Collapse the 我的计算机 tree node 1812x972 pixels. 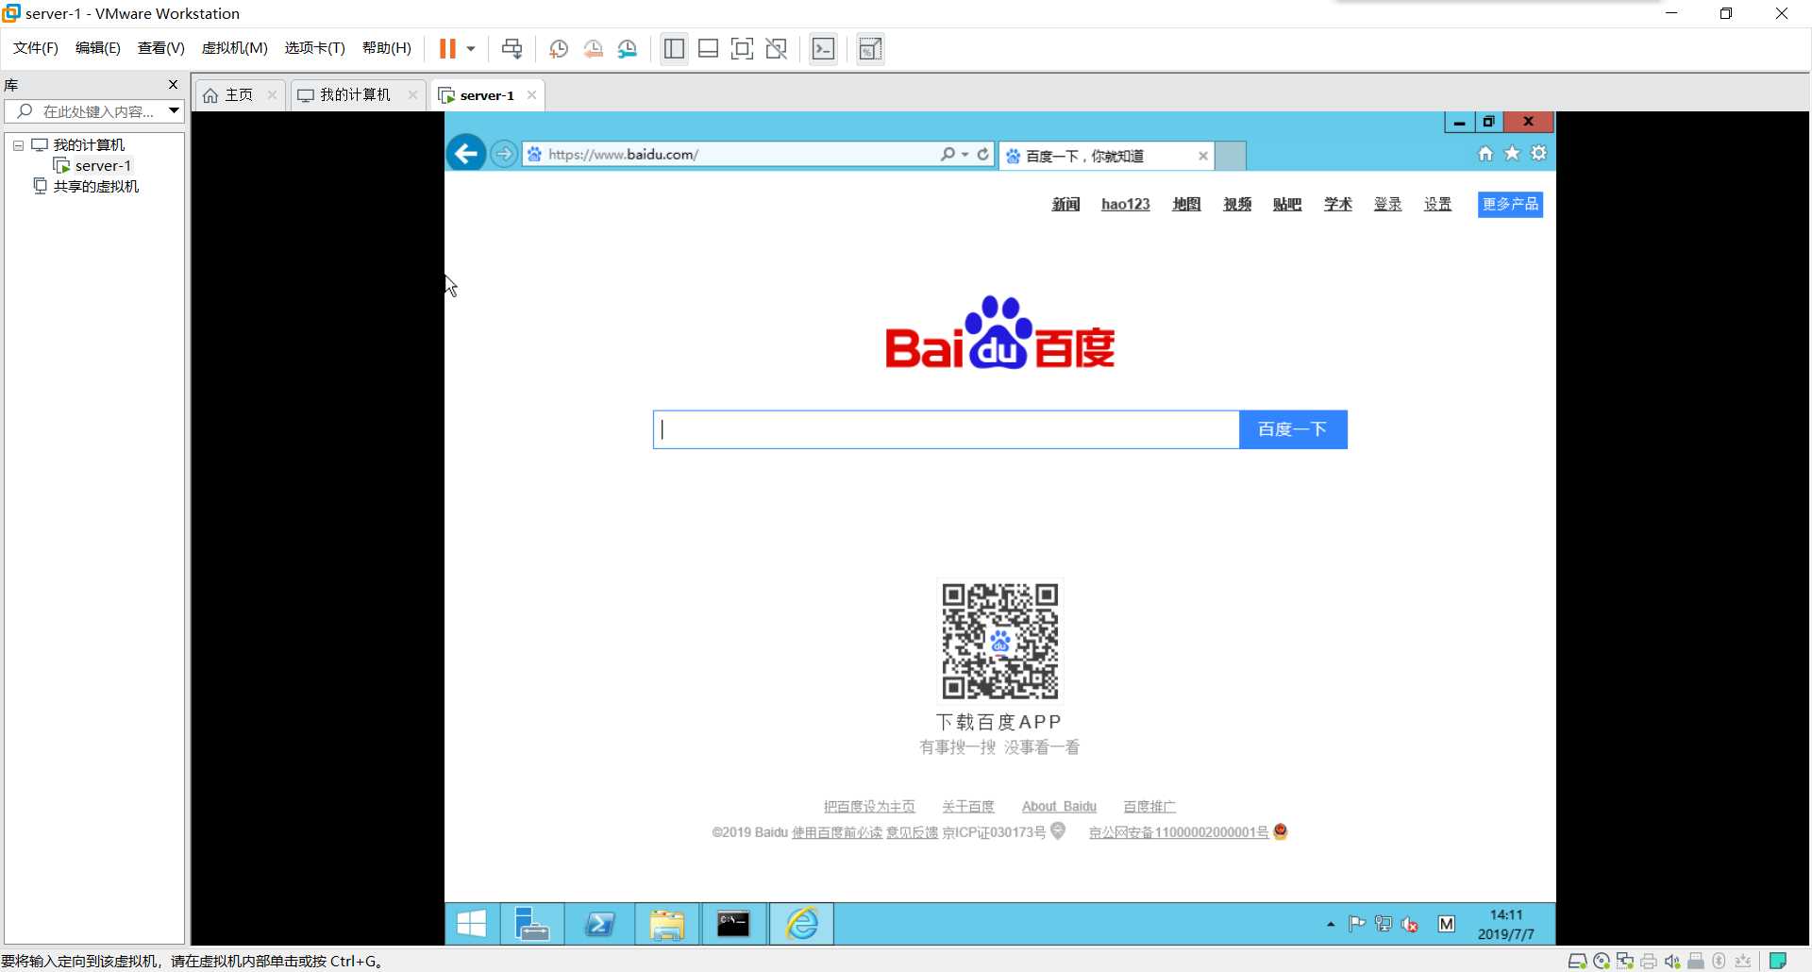click(x=18, y=145)
